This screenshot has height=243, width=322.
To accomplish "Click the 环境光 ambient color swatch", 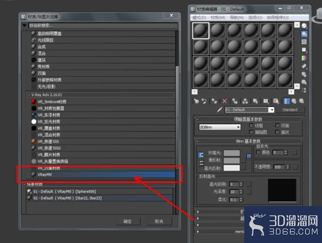I will click(x=232, y=153).
